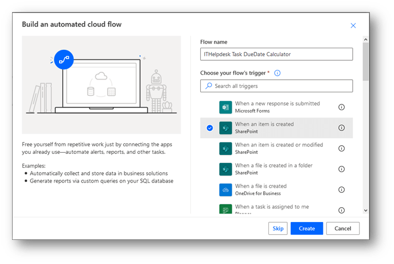Choose 'When a file is created' OneDrive trigger
Image resolution: width=394 pixels, height=264 pixels.
276,190
